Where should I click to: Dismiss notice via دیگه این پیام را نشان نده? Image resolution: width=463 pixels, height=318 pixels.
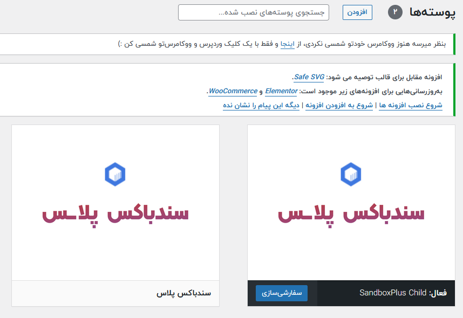(261, 105)
